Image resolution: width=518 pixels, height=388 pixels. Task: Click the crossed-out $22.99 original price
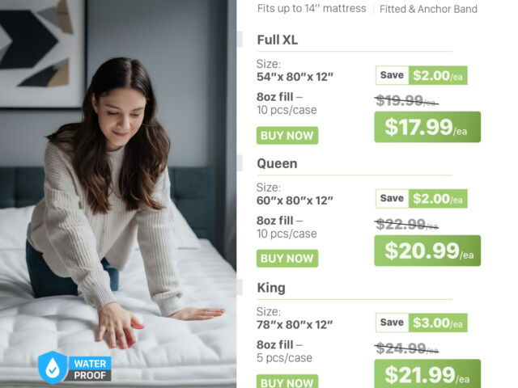[x=406, y=225]
